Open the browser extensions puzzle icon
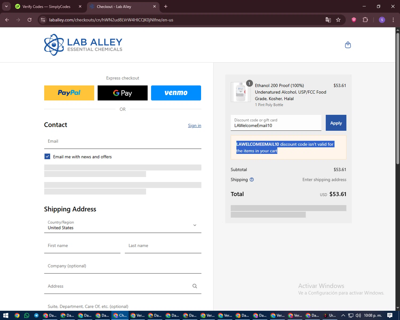 (x=365, y=20)
